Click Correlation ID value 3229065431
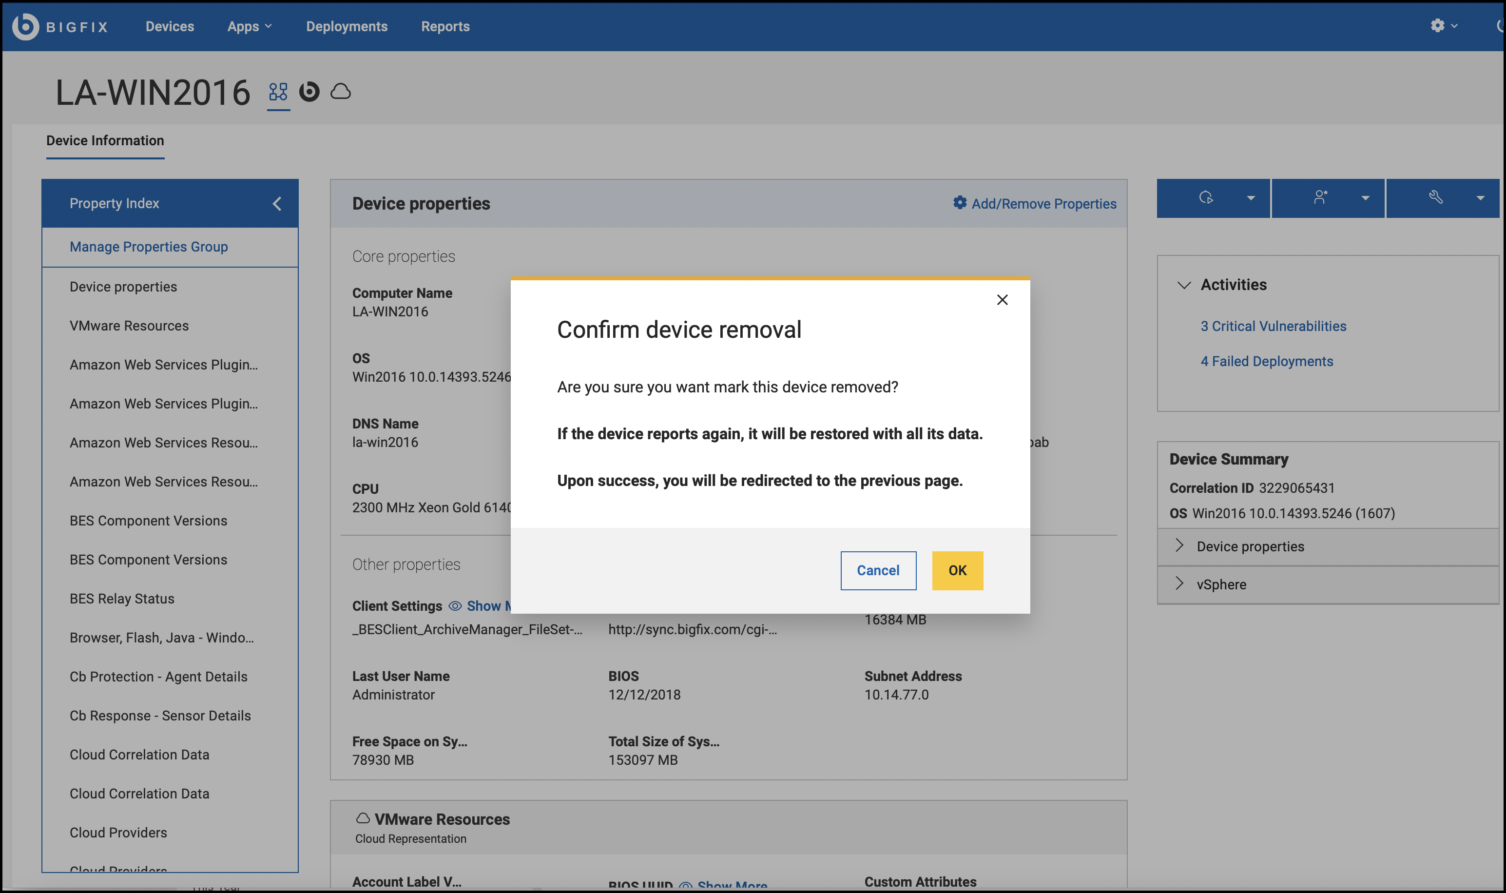This screenshot has width=1506, height=893. (x=1296, y=488)
